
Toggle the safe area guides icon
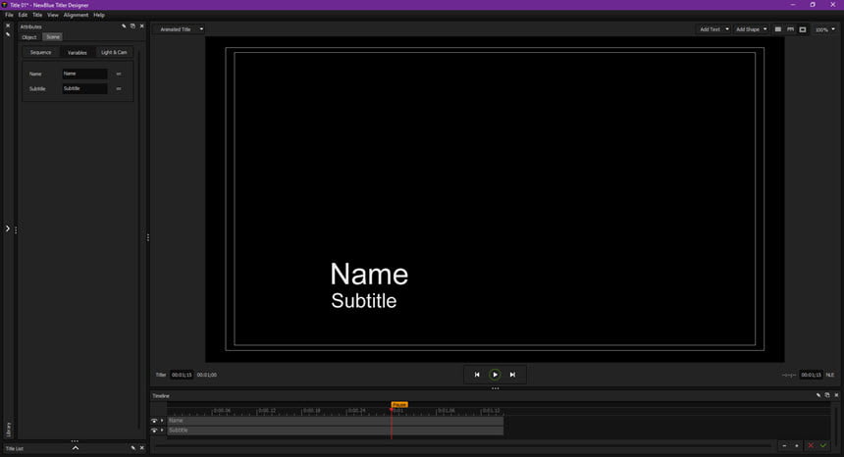[x=803, y=29]
